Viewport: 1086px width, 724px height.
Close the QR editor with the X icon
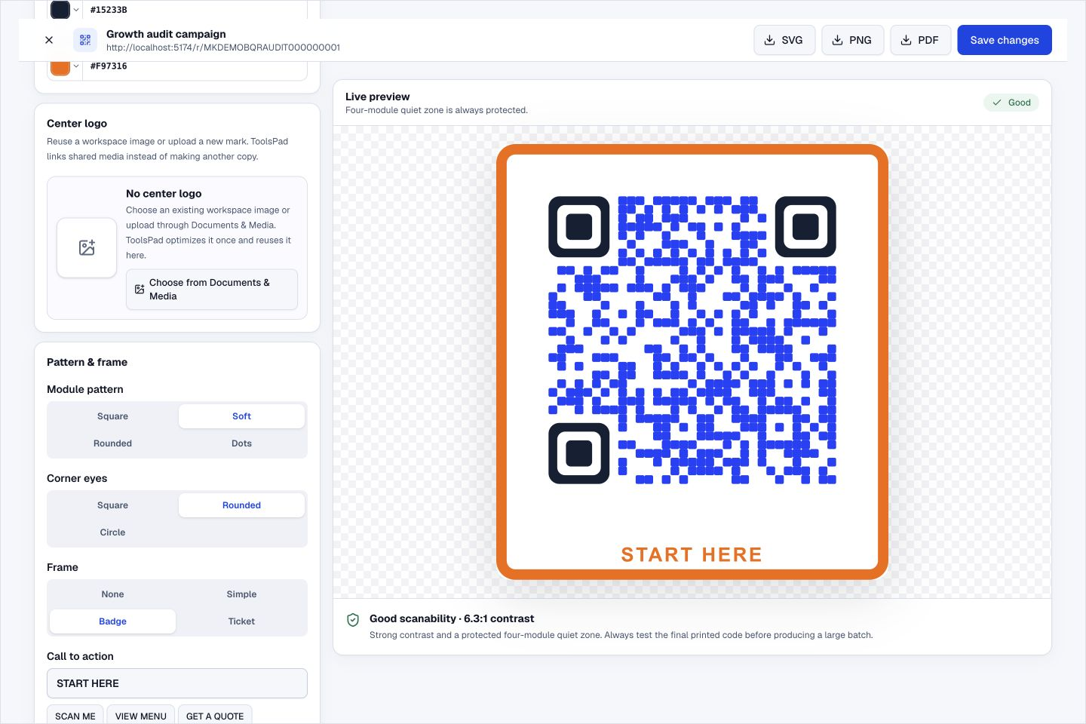(x=49, y=40)
